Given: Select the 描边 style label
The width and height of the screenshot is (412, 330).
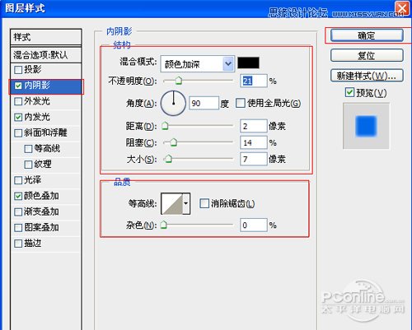Looking at the screenshot, I should [33, 244].
